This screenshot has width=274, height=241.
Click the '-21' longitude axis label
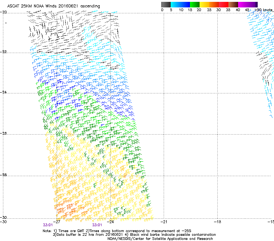(x=164, y=222)
